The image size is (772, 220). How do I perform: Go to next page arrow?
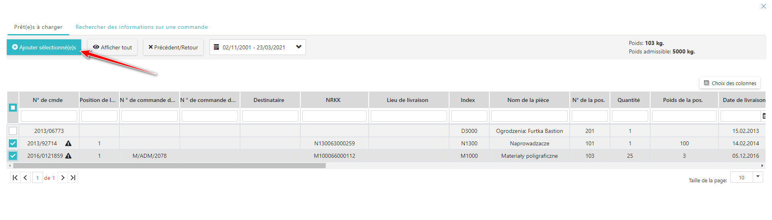point(63,178)
